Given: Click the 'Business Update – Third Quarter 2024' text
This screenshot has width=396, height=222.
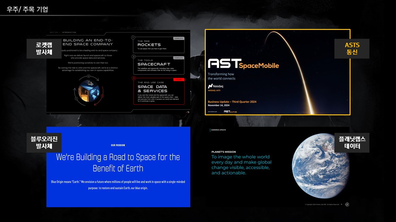Looking at the screenshot, I should coord(232,102).
